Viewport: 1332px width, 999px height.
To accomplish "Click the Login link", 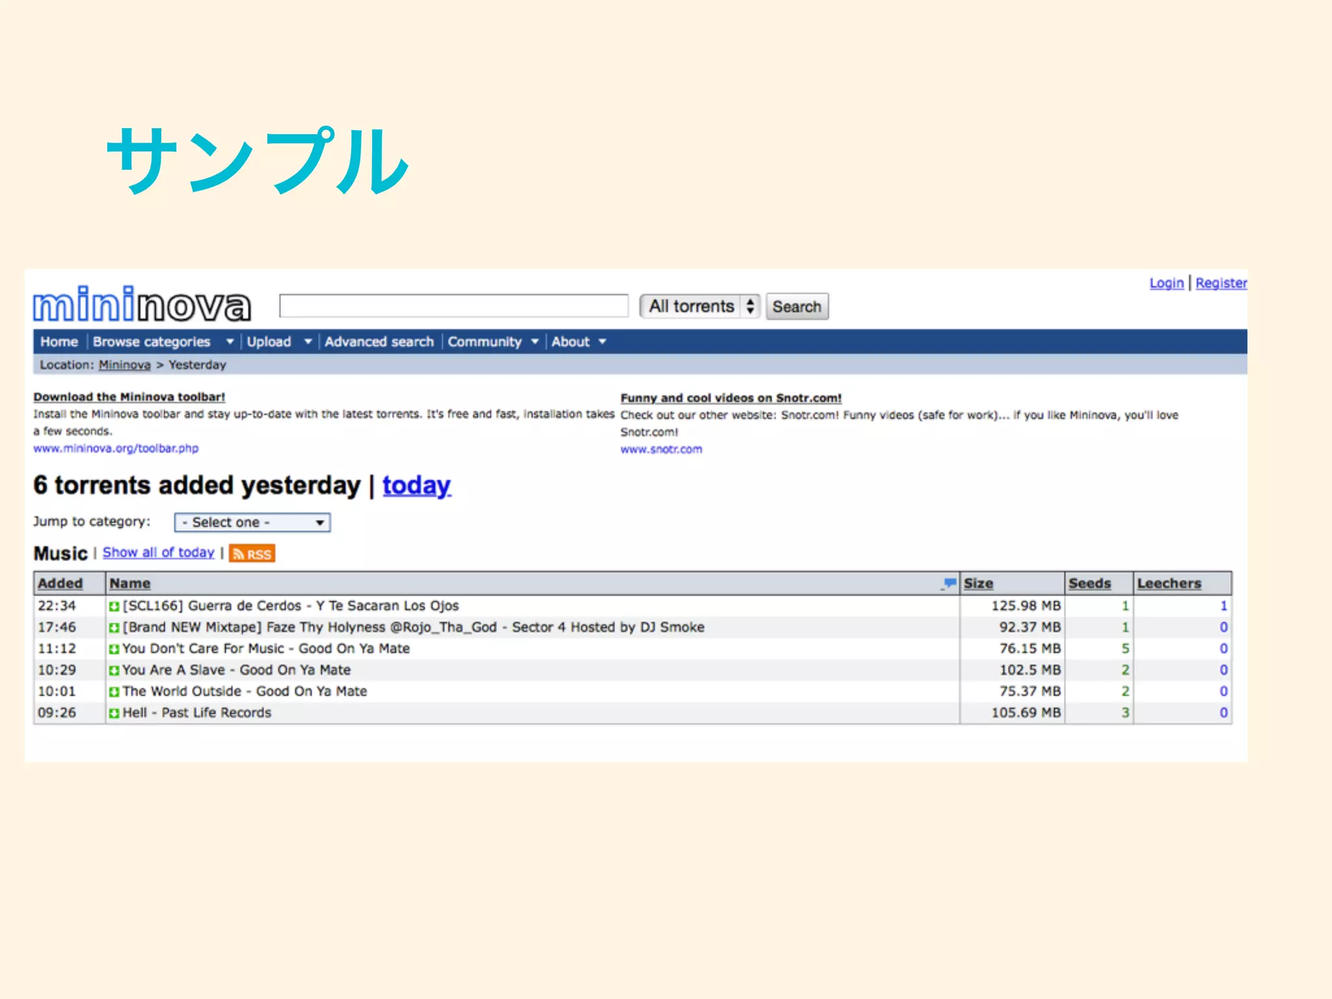I will pos(1166,283).
